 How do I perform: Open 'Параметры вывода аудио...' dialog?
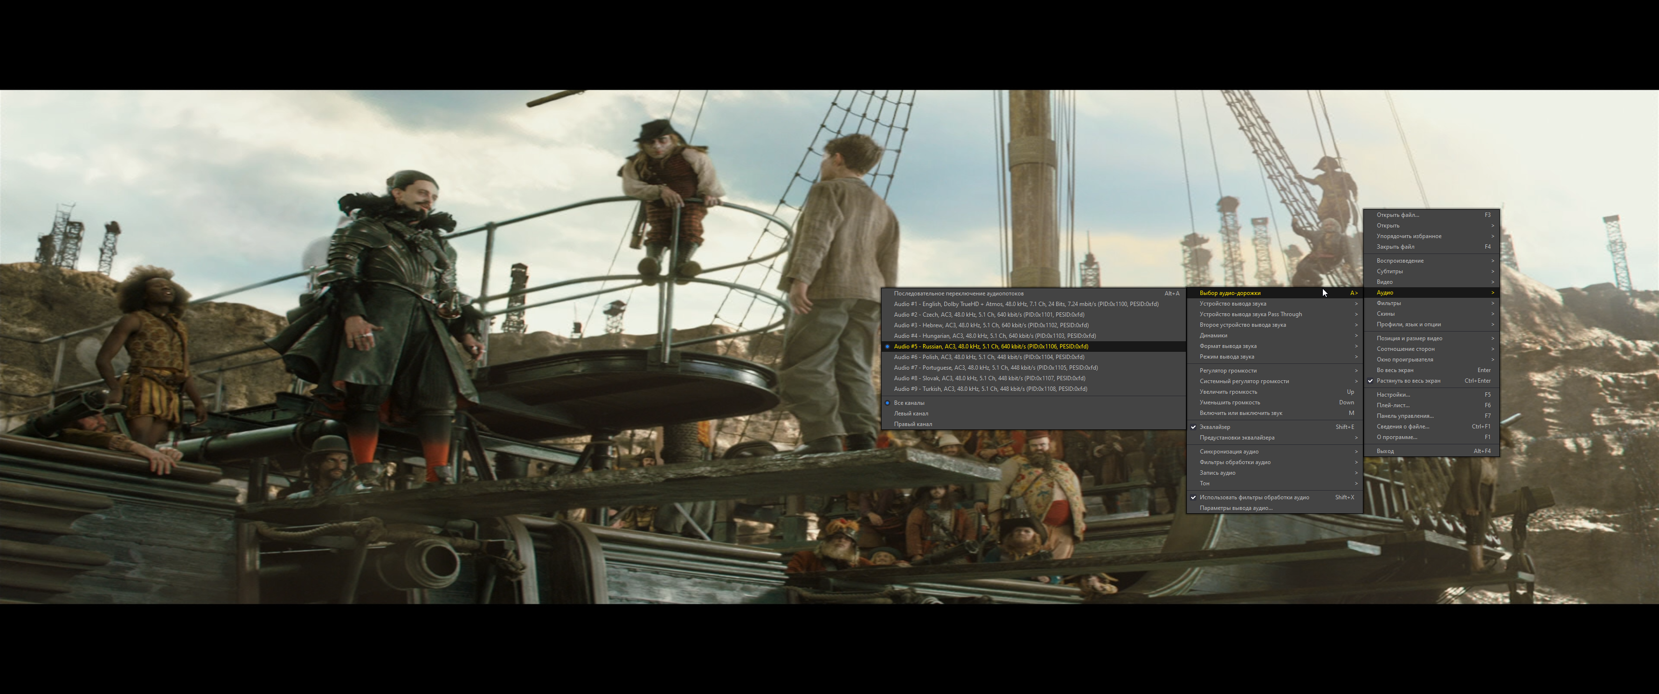coord(1275,508)
